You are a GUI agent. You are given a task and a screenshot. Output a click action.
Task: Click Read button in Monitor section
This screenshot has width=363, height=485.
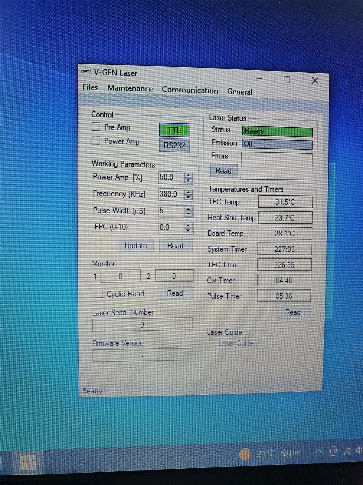175,293
